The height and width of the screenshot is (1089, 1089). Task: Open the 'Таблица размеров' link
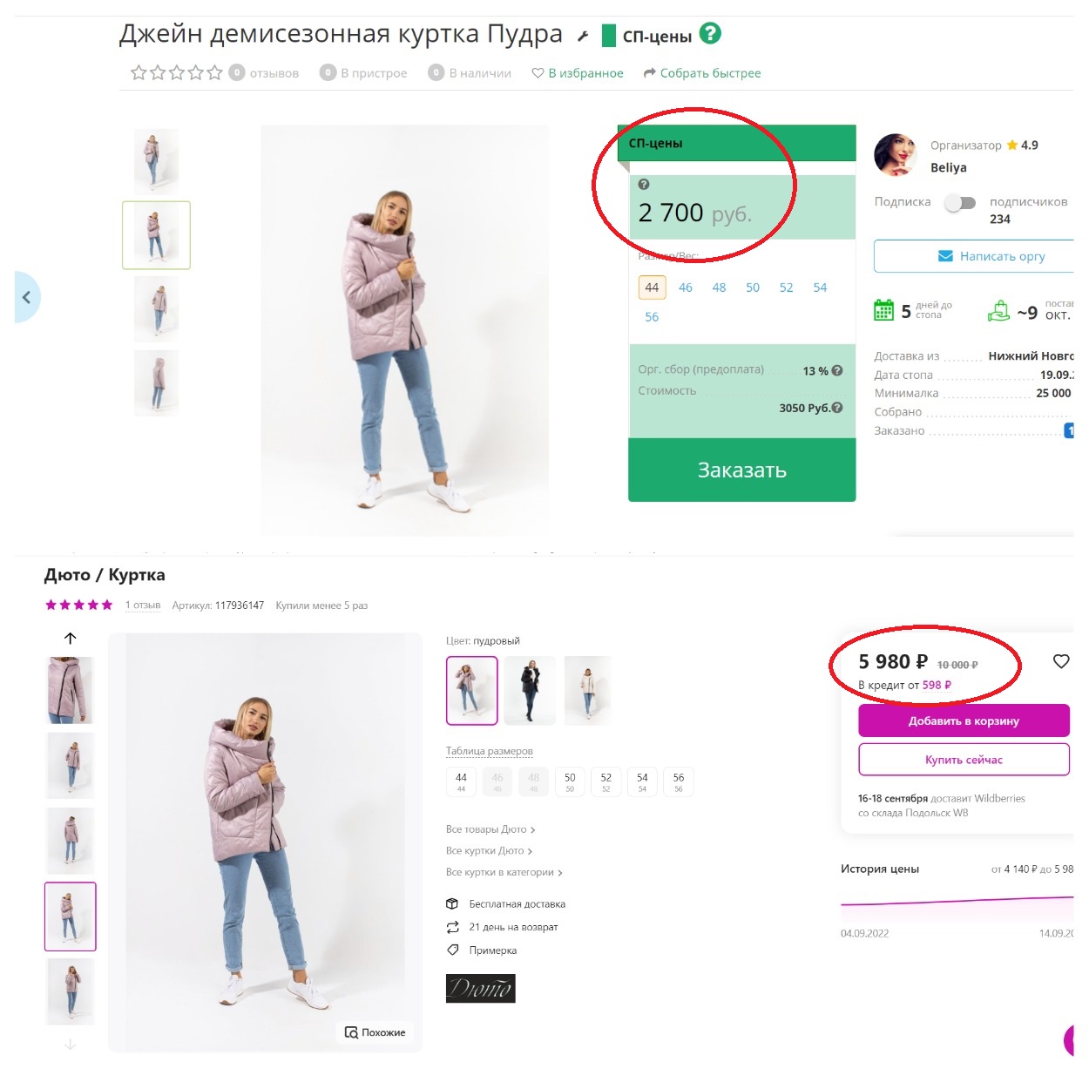pos(490,750)
